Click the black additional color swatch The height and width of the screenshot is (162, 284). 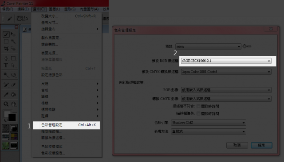coord(12,117)
